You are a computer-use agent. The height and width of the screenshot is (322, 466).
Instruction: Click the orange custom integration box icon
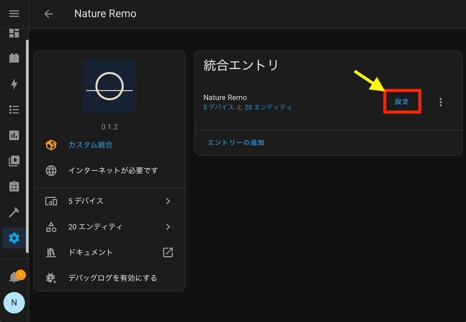(x=51, y=145)
